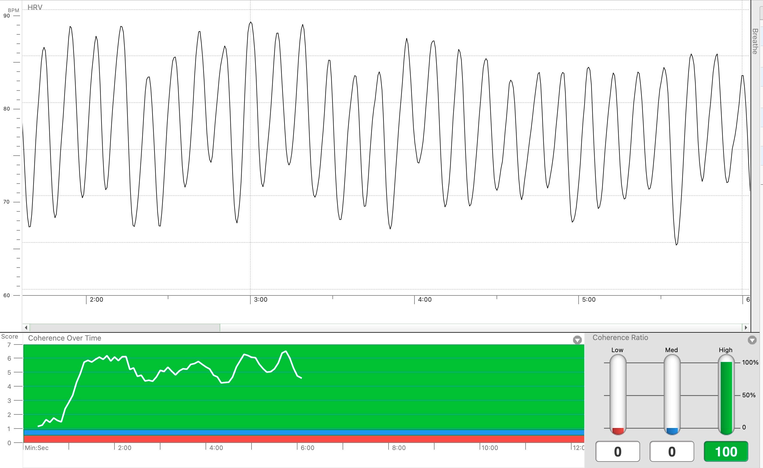Click the Med ratio value box showing 0
763x468 pixels.
(x=671, y=451)
